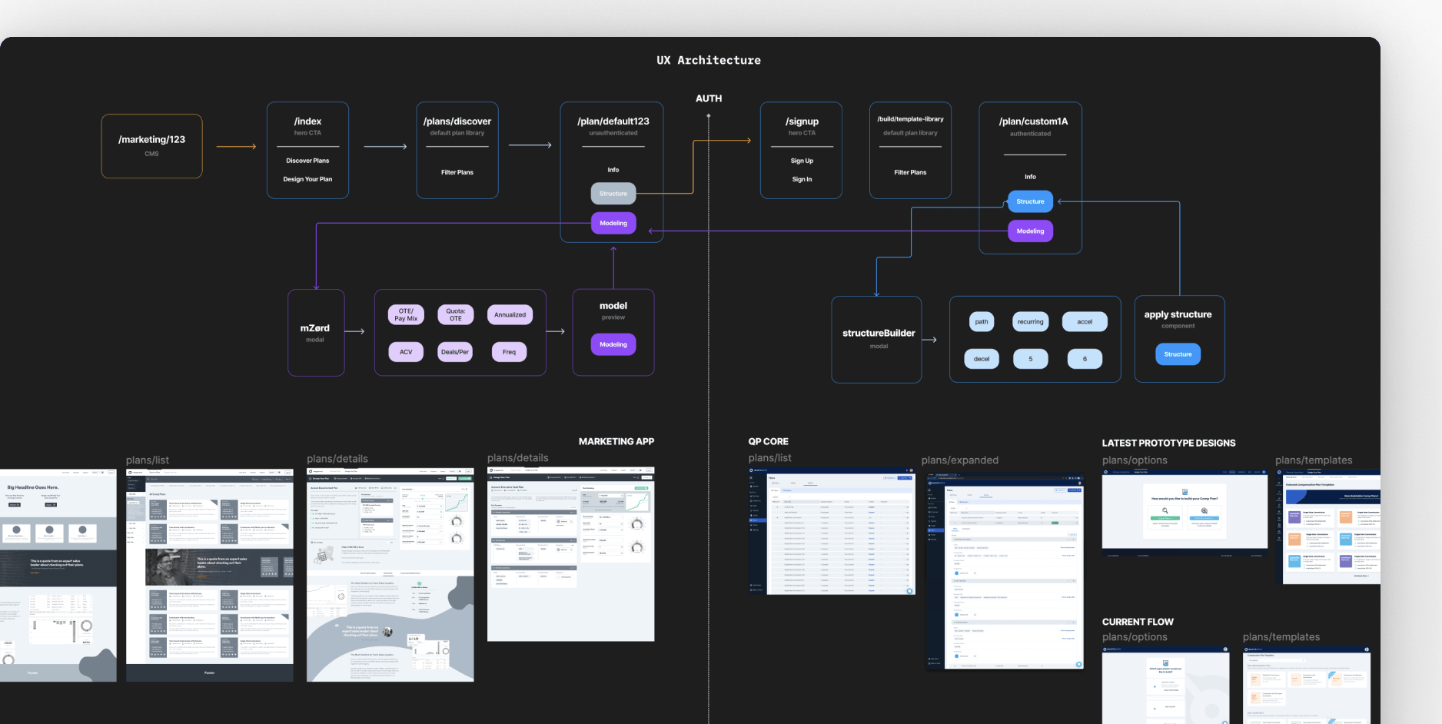The width and height of the screenshot is (1442, 724).
Task: Choose the Quota: OTE pill
Action: pos(456,315)
